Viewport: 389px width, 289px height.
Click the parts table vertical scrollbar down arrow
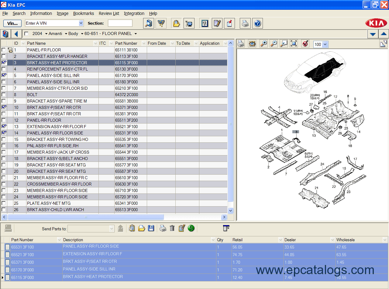[x=230, y=211]
